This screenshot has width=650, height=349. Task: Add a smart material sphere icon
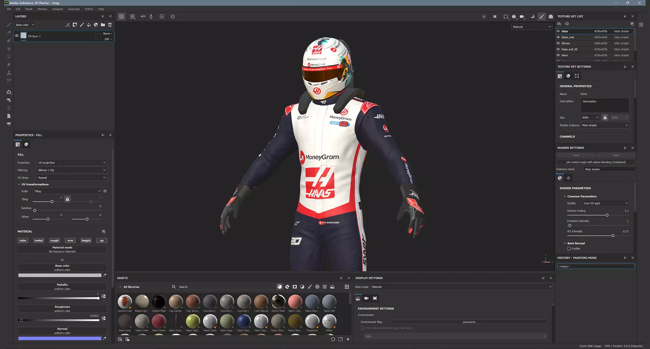tap(96, 25)
